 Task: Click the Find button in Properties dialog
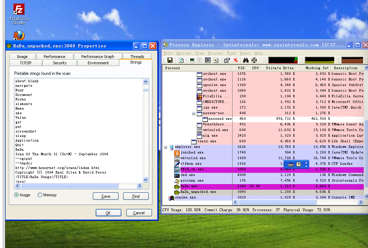click(x=136, y=196)
